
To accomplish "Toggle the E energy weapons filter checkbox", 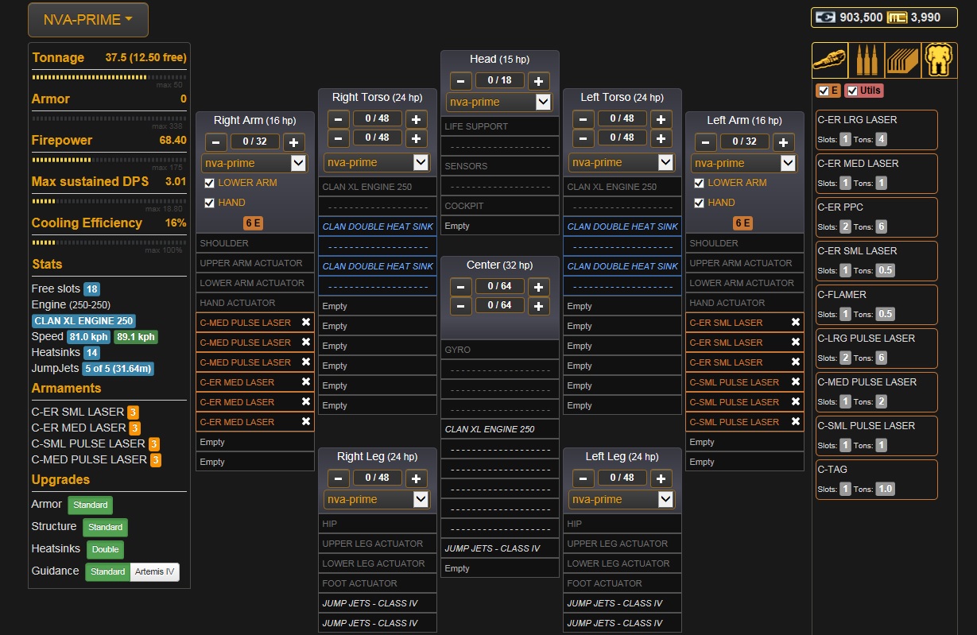I will tap(824, 91).
